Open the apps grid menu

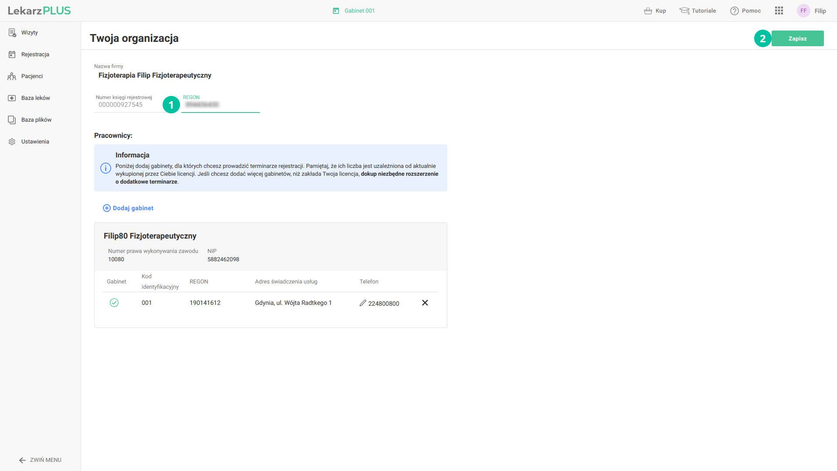(x=779, y=11)
